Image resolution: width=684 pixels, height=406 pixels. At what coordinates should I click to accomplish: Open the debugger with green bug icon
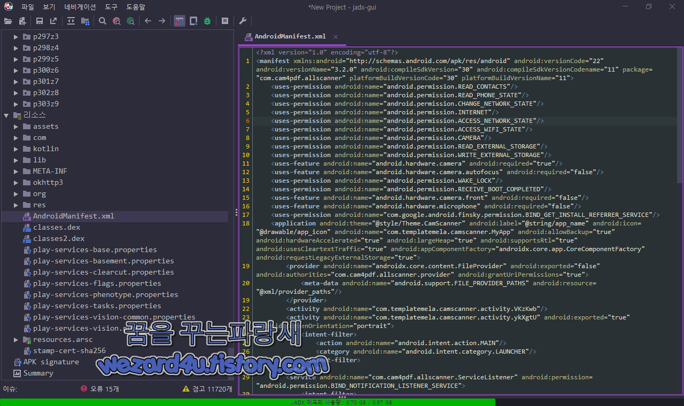click(207, 21)
